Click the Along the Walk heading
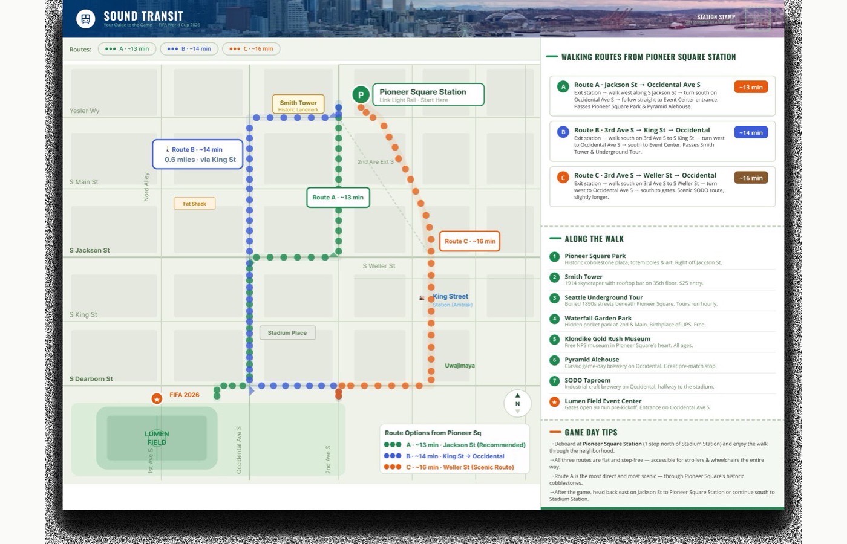 click(594, 239)
